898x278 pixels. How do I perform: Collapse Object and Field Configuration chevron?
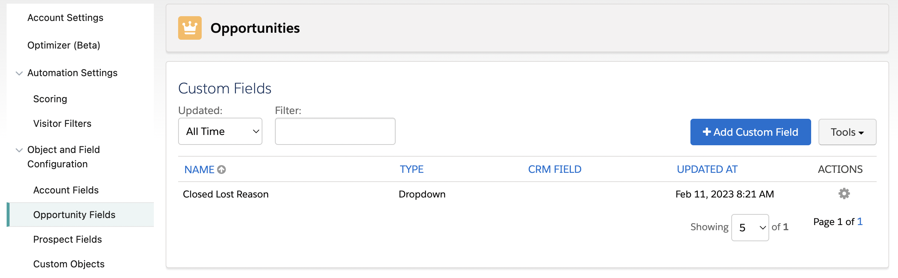coord(19,150)
